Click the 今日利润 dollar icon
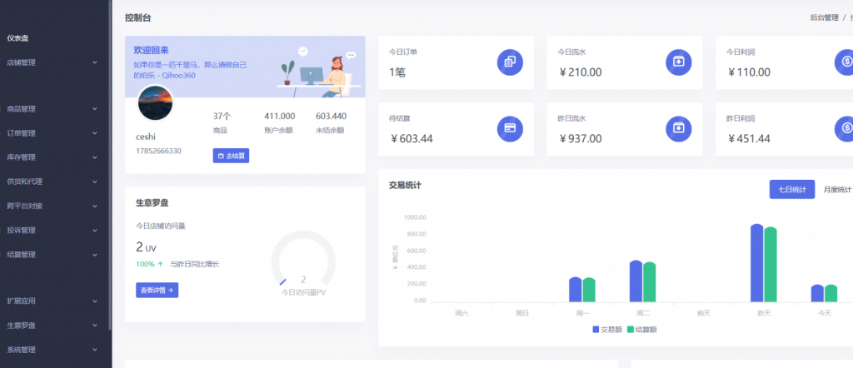This screenshot has height=368, width=853. (x=844, y=62)
